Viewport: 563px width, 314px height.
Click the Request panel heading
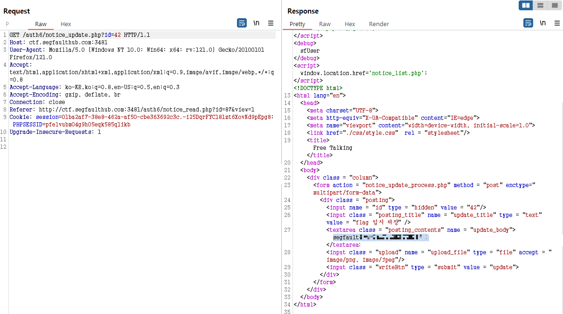(x=17, y=11)
